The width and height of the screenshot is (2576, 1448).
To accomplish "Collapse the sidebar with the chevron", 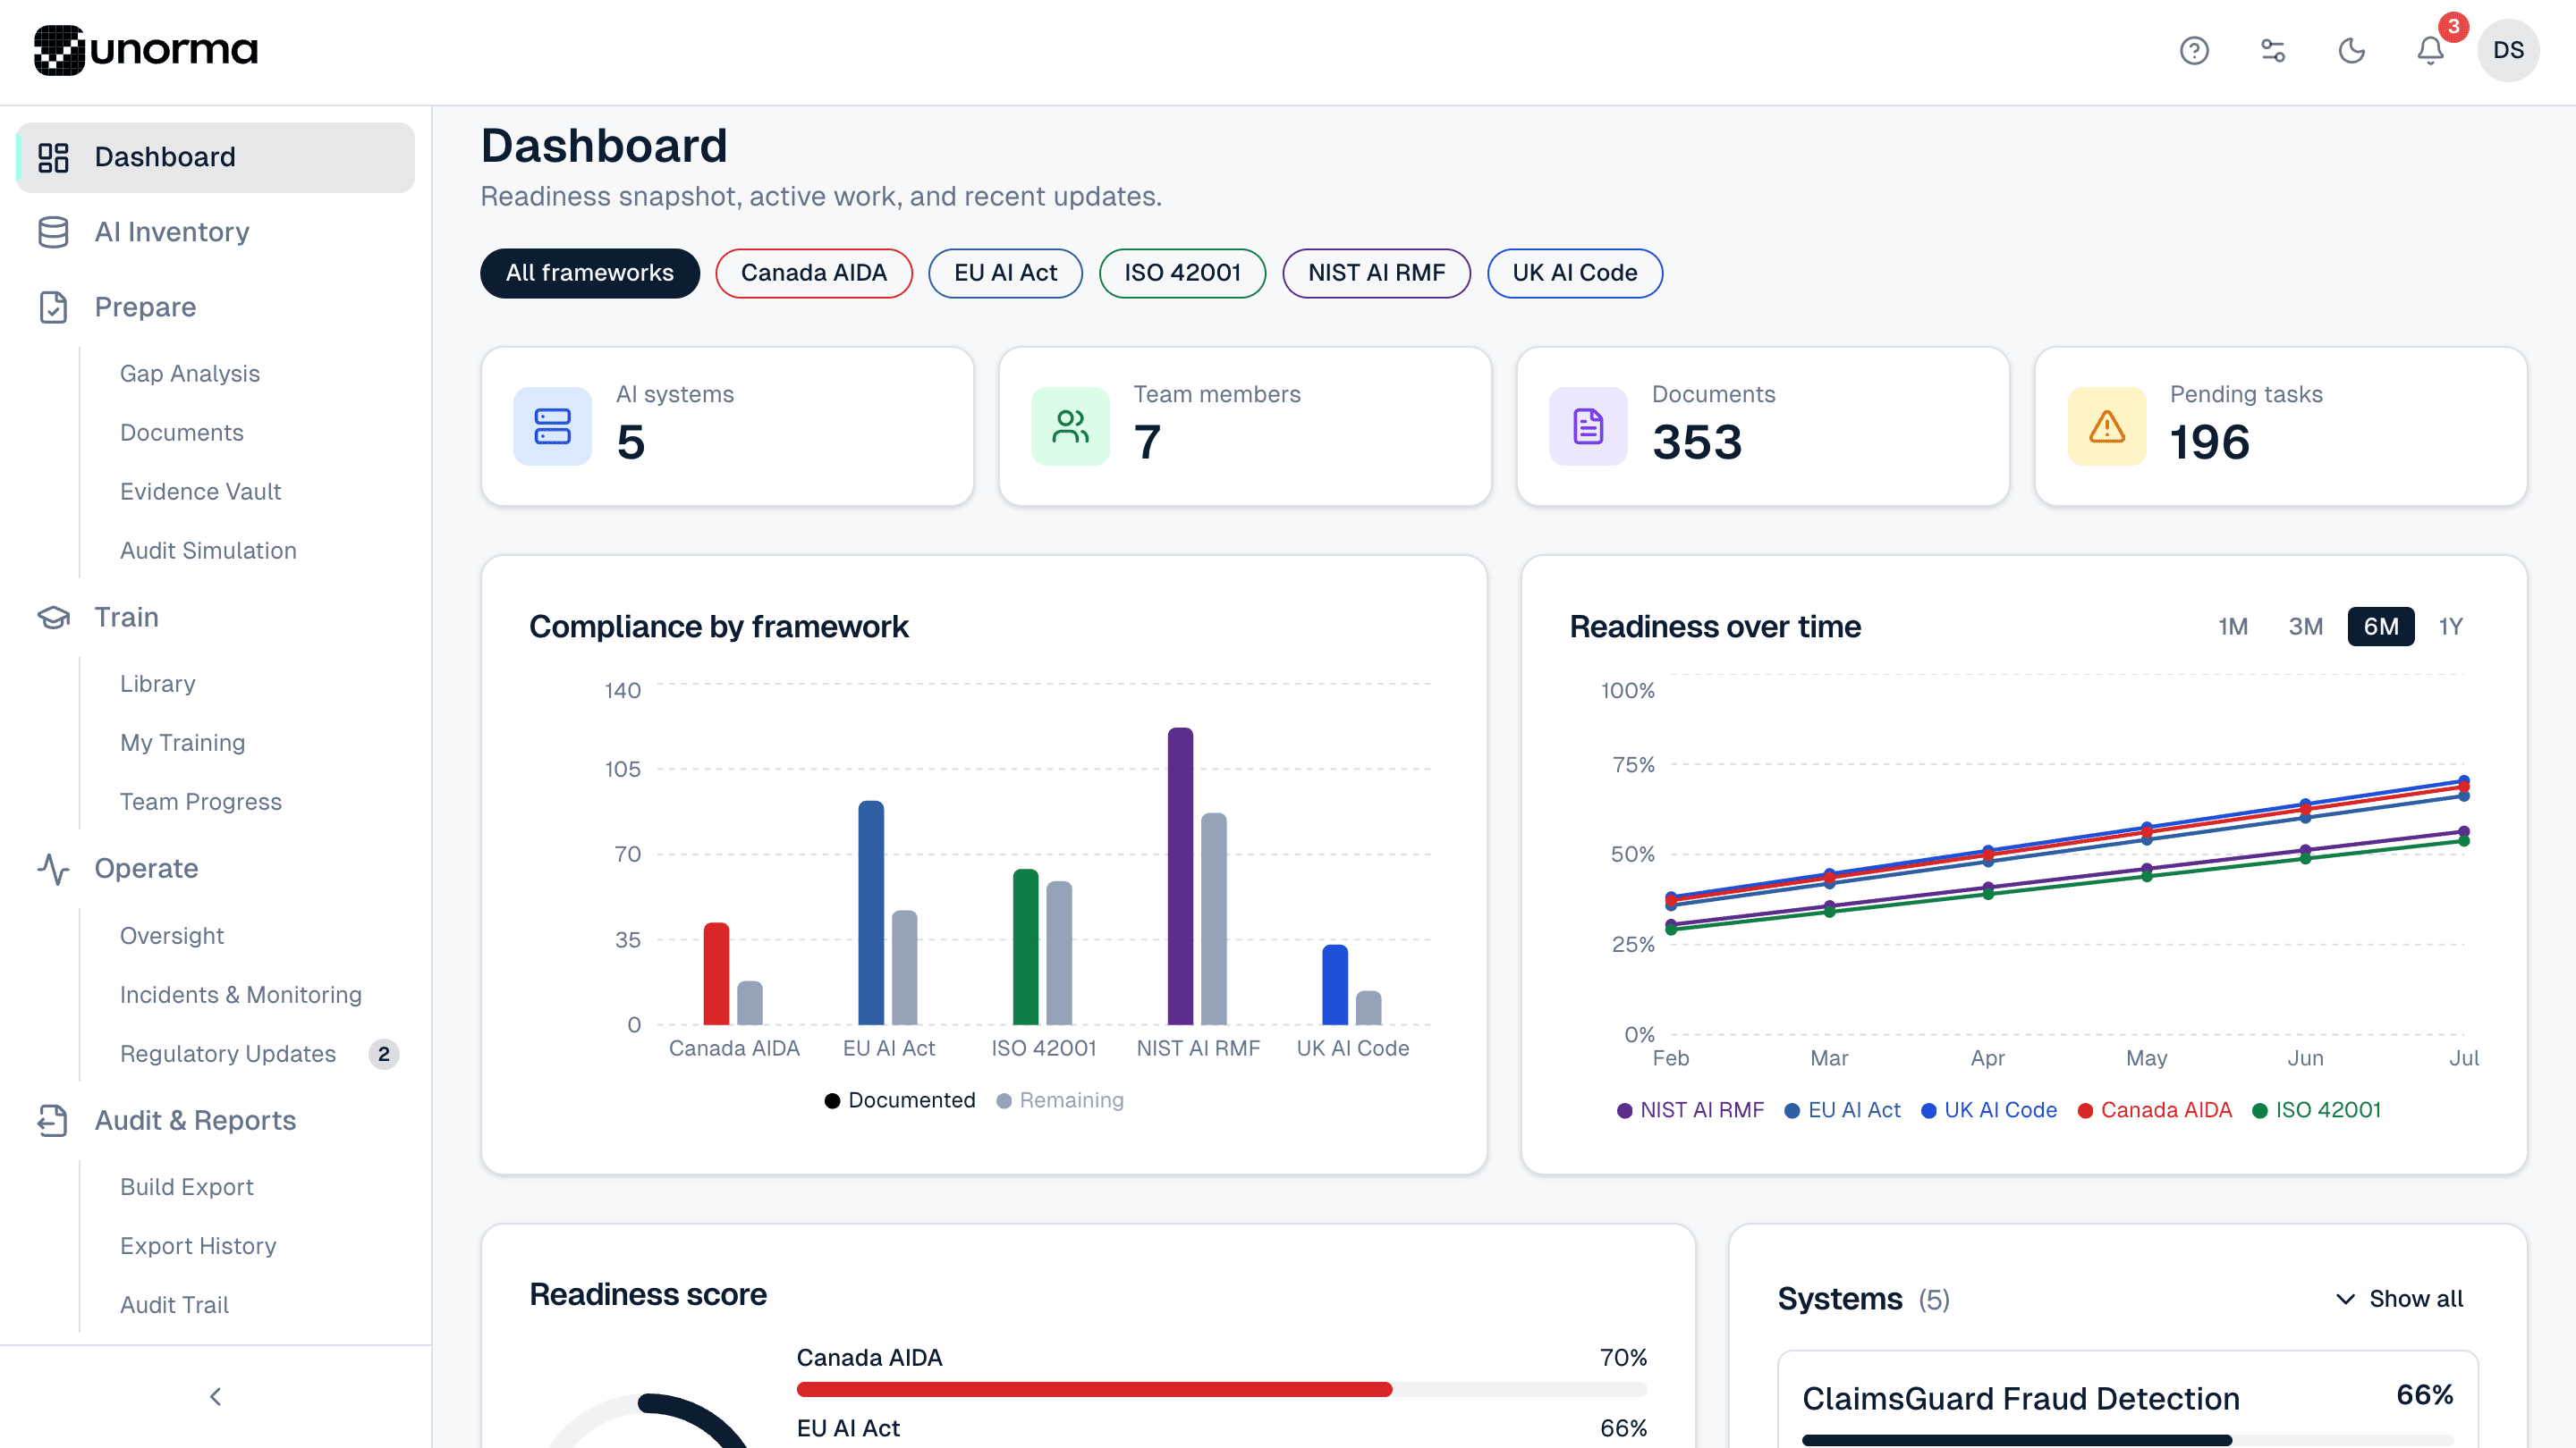I will click(215, 1396).
